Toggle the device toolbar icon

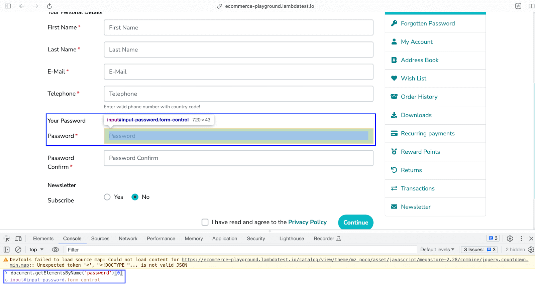[x=18, y=239]
